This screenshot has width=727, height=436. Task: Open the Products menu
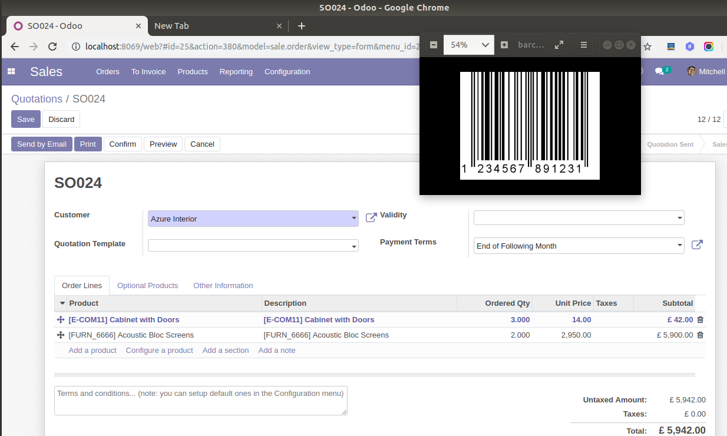(193, 71)
